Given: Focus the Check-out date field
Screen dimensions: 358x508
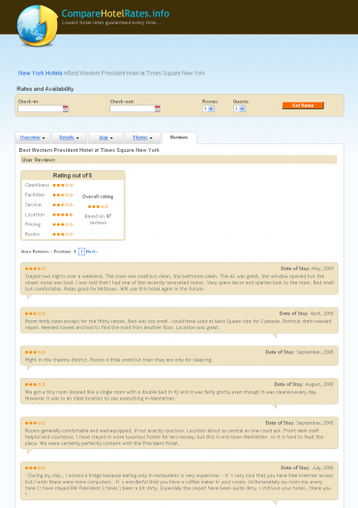Looking at the screenshot, I should pos(133,108).
